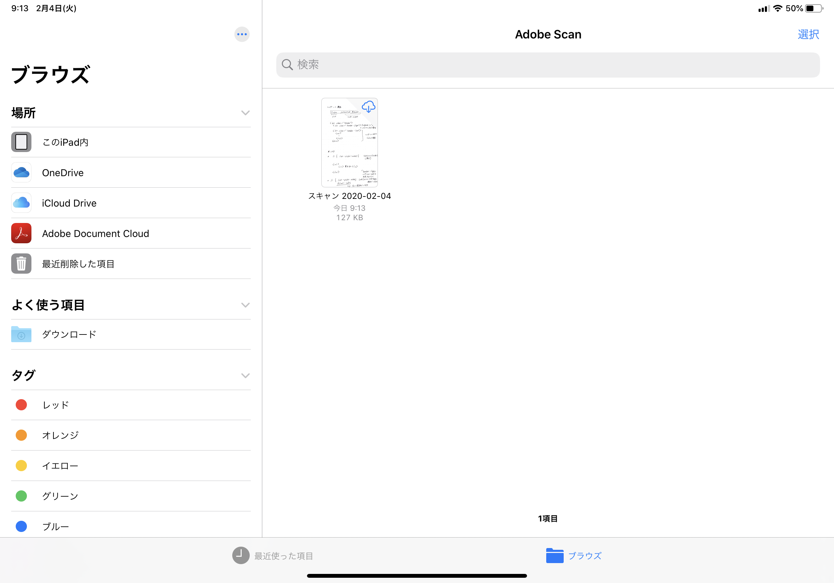Tap the 選択 button
Viewport: 834px width, 583px height.
click(x=808, y=34)
